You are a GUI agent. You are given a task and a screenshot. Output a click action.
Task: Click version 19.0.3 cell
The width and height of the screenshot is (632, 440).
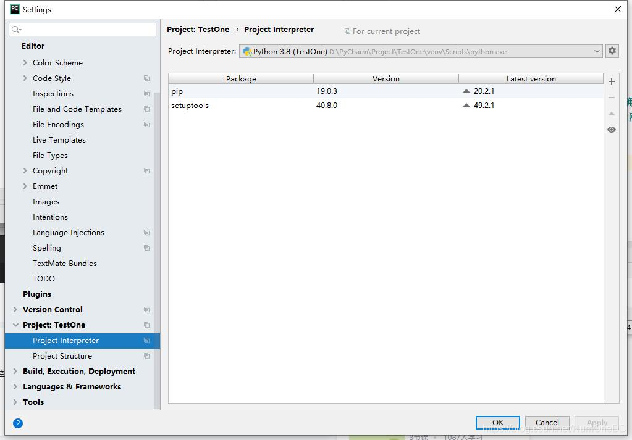click(327, 91)
